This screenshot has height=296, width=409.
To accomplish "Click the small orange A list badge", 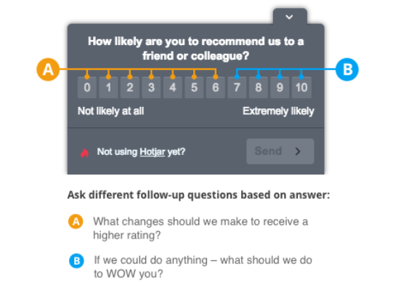I will (x=76, y=222).
